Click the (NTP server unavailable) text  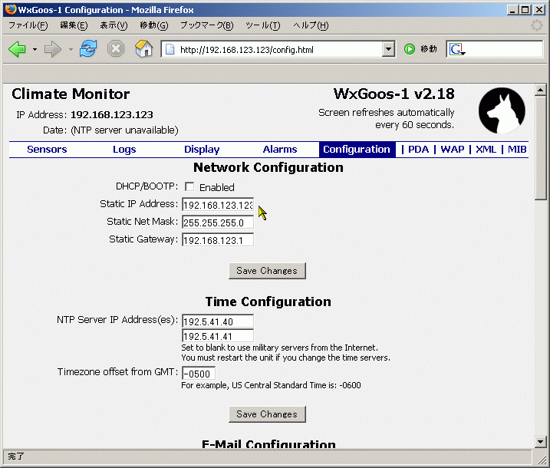124,130
